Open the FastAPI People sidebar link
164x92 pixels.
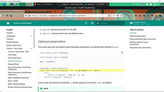[x=13, y=42]
